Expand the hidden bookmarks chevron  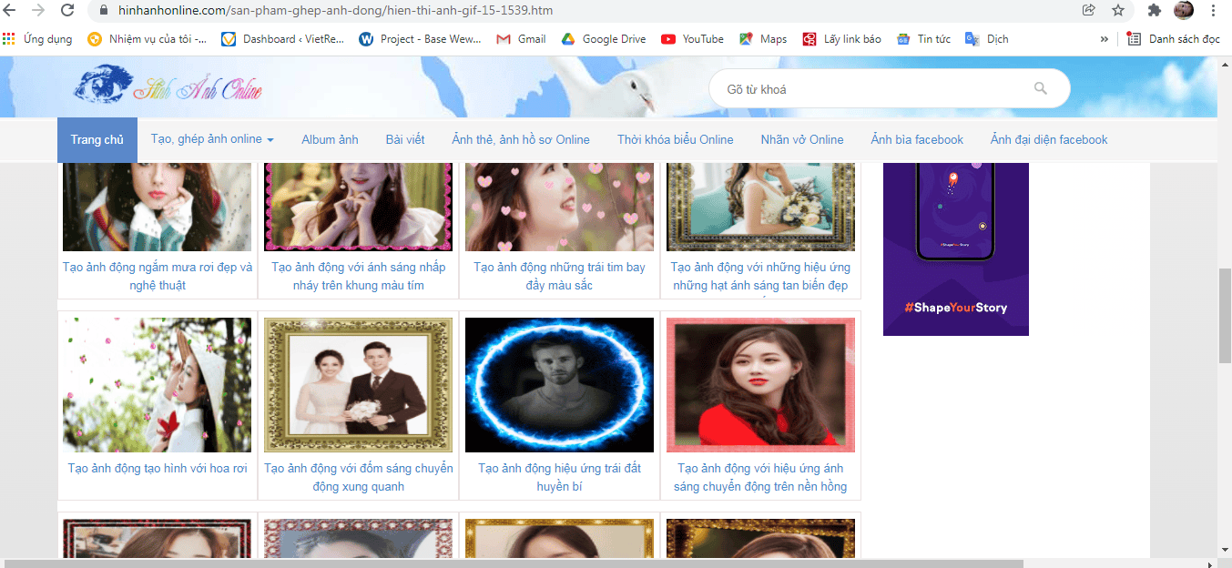(x=1105, y=38)
